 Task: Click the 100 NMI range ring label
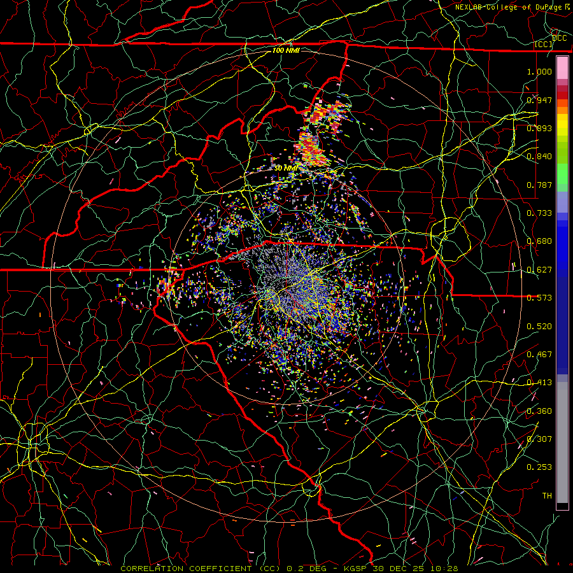tap(286, 50)
